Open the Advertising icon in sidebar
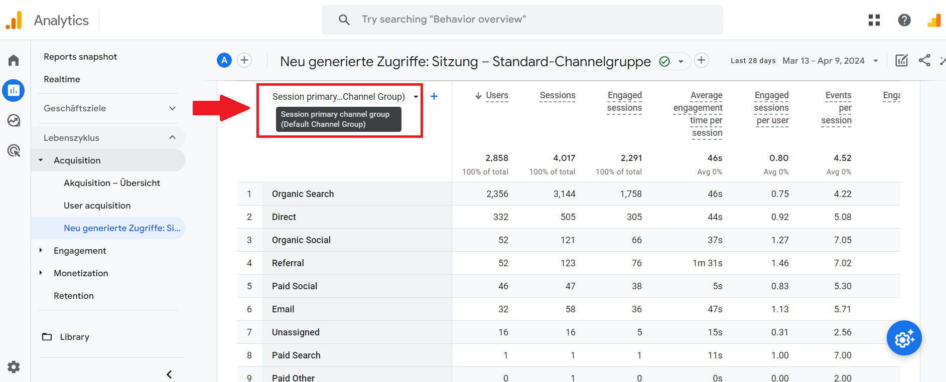 14,150
